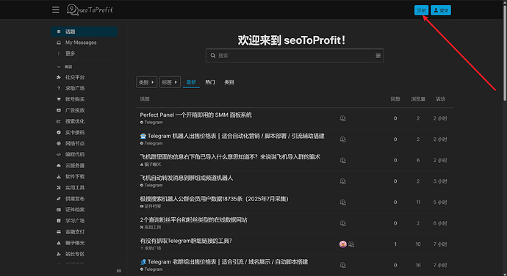Click the 搜索 search input field

(295, 56)
